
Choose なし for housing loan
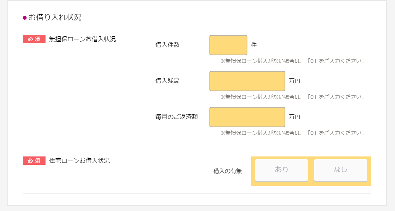pos(340,170)
